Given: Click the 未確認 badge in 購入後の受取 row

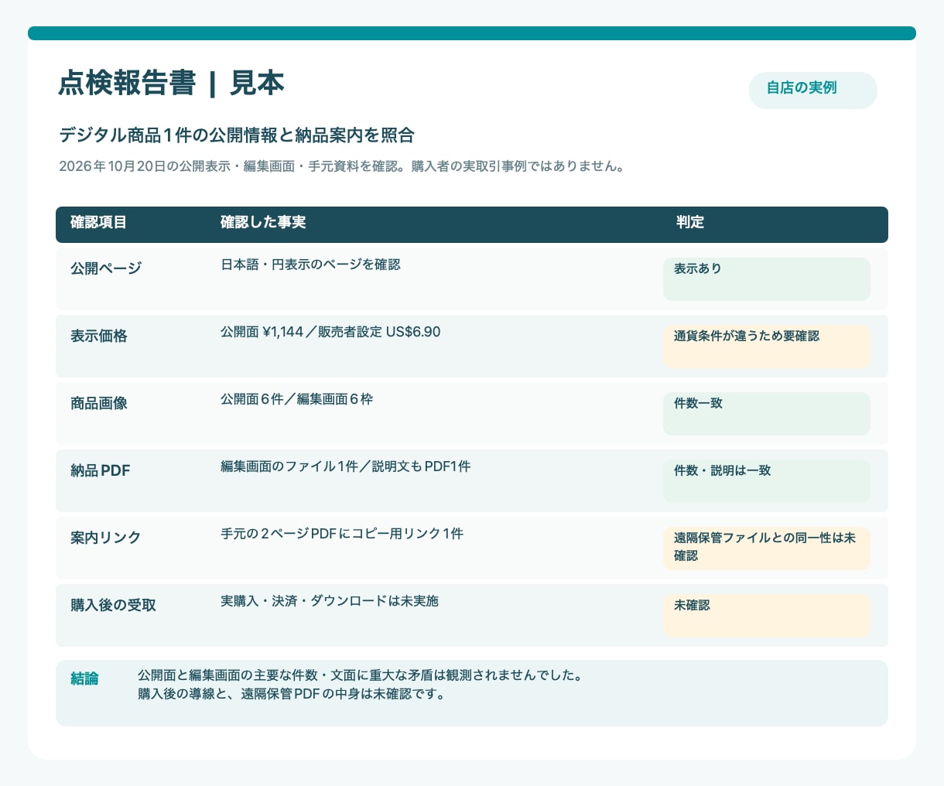Looking at the screenshot, I should point(766,616).
